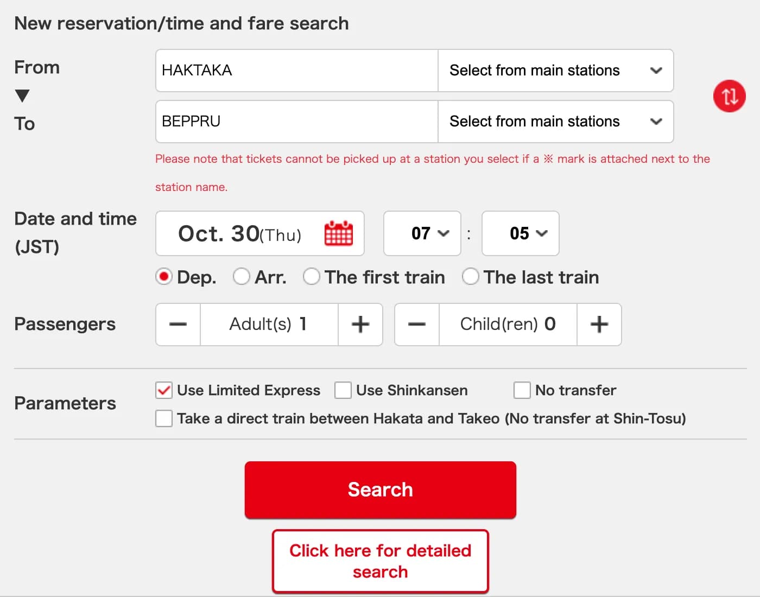Enable Use Shinkansen option
The image size is (760, 597).
coord(343,390)
